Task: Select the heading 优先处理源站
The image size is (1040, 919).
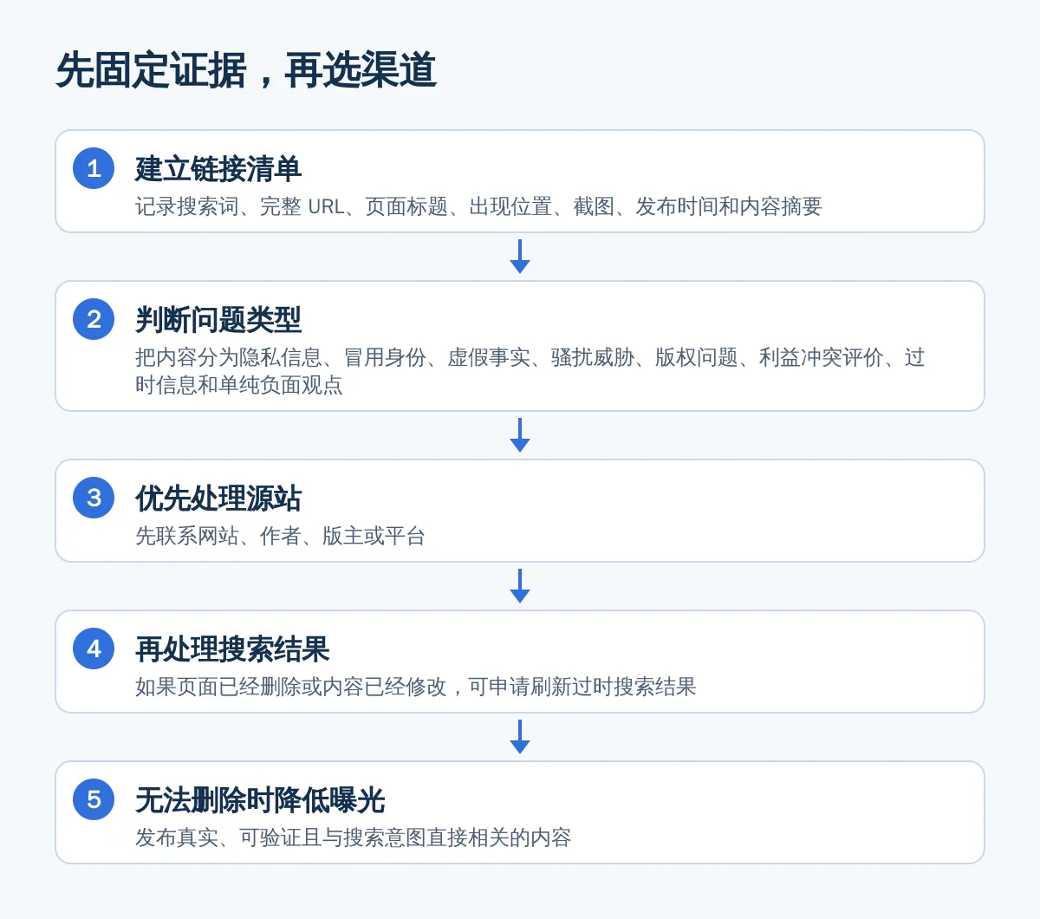Action: tap(218, 499)
